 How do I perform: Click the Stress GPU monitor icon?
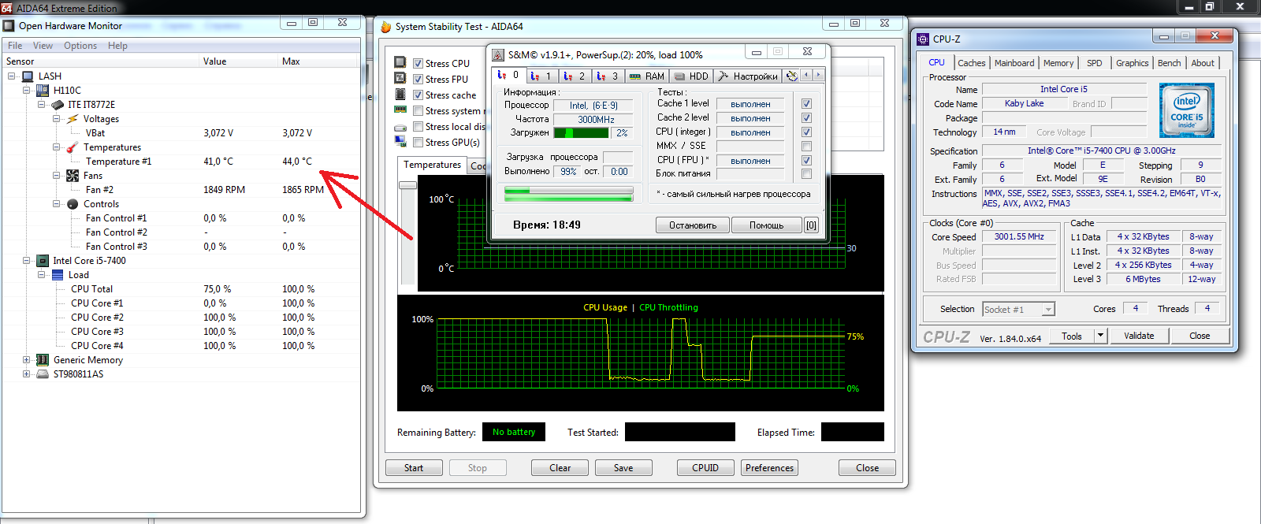pyautogui.click(x=400, y=141)
